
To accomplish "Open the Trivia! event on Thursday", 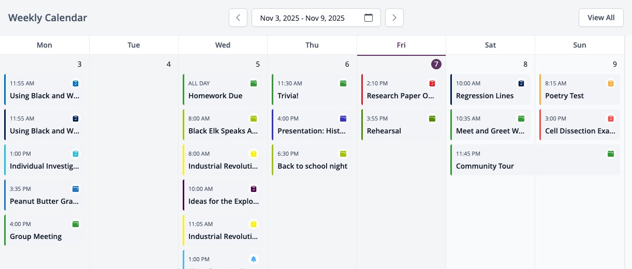I will pos(312,89).
